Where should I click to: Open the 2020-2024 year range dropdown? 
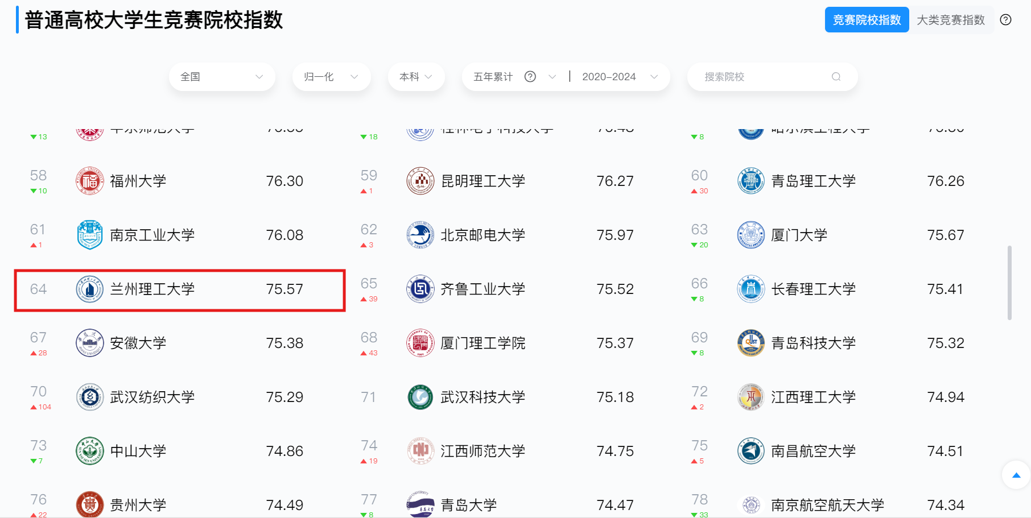[620, 77]
